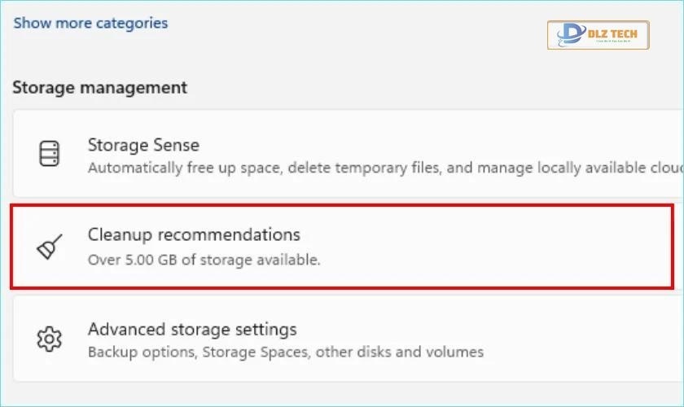
Task: Open the Storage Sense title
Action: click(x=143, y=145)
